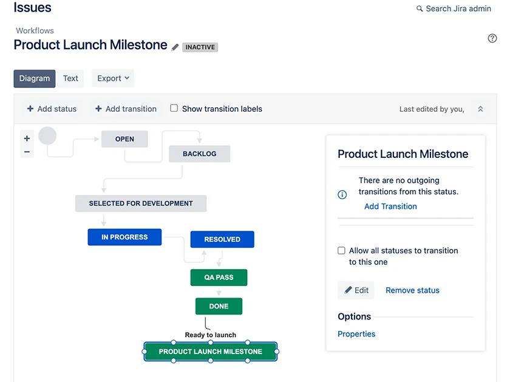Click the Edit pencil button for the status

[356, 290]
